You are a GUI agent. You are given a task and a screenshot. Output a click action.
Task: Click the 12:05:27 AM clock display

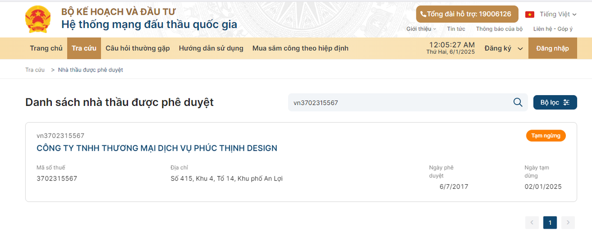[x=452, y=45]
